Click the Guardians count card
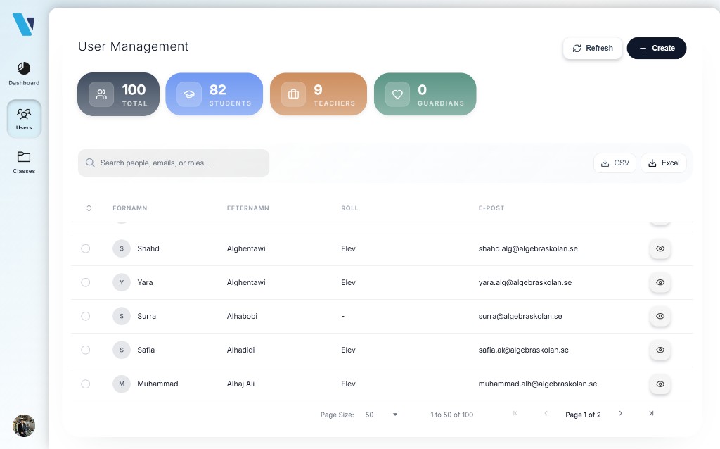The height and width of the screenshot is (449, 720). pos(425,94)
